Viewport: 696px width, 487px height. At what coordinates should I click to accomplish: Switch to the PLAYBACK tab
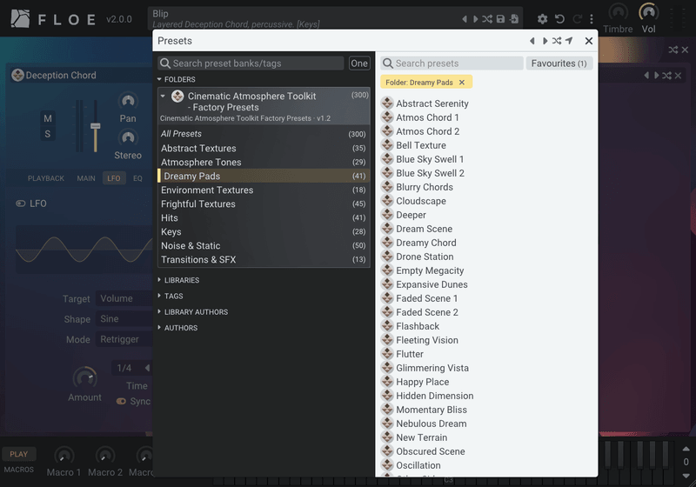[x=46, y=178]
